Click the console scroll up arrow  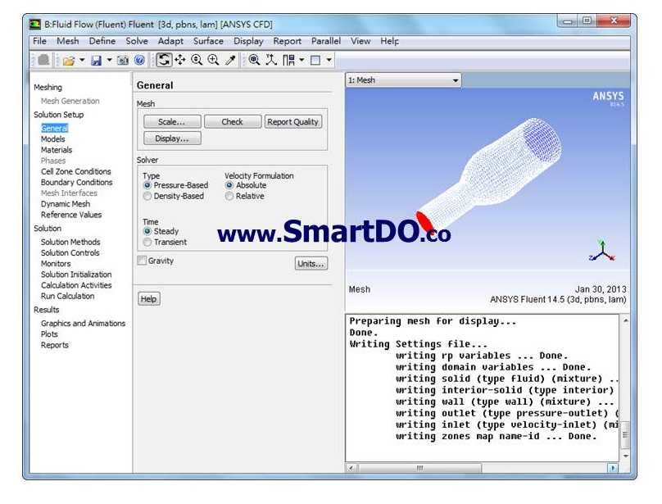click(626, 321)
